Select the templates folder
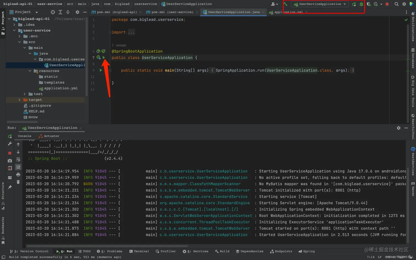Image resolution: width=416 pixels, height=260 pixels. pos(52,82)
